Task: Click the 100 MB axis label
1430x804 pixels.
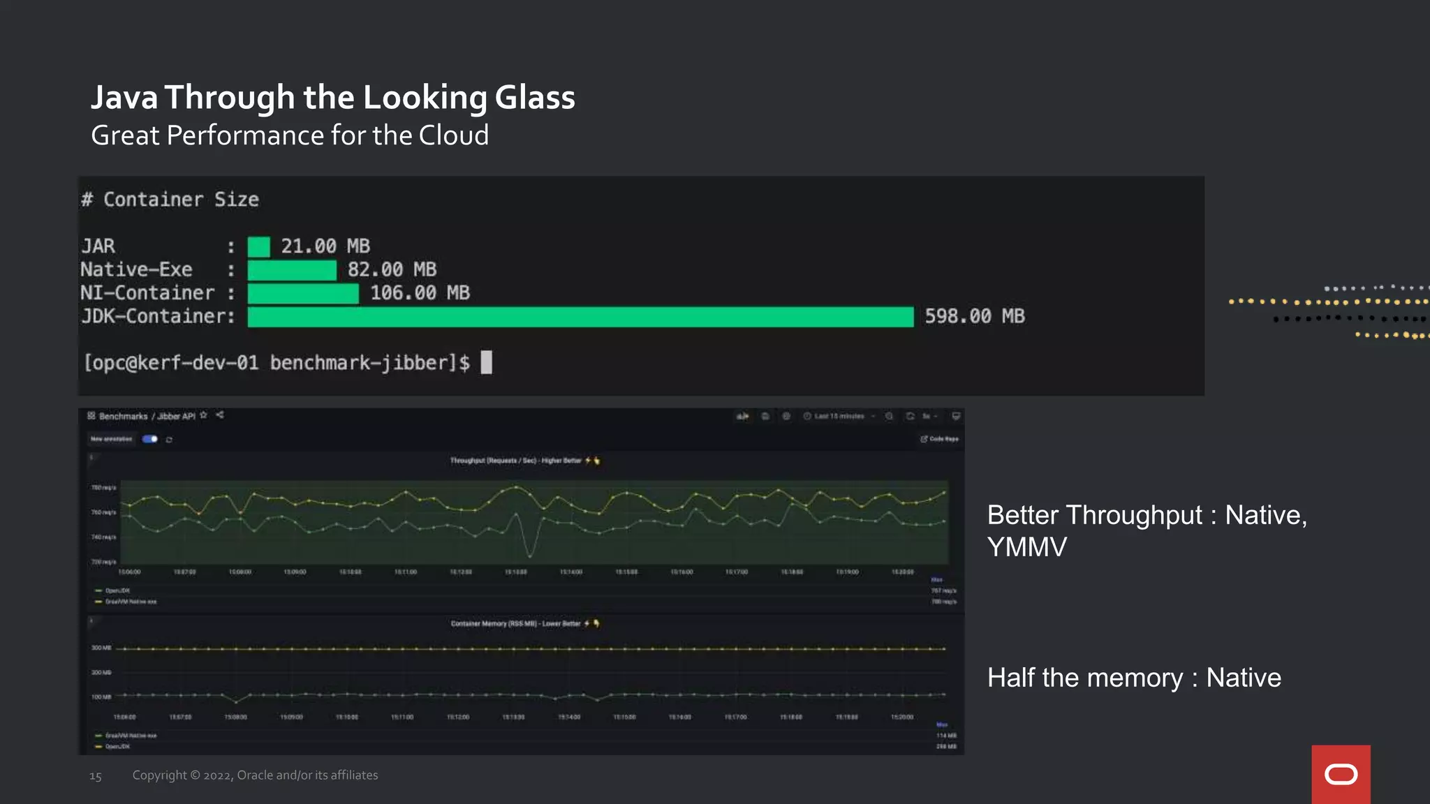Action: click(101, 697)
